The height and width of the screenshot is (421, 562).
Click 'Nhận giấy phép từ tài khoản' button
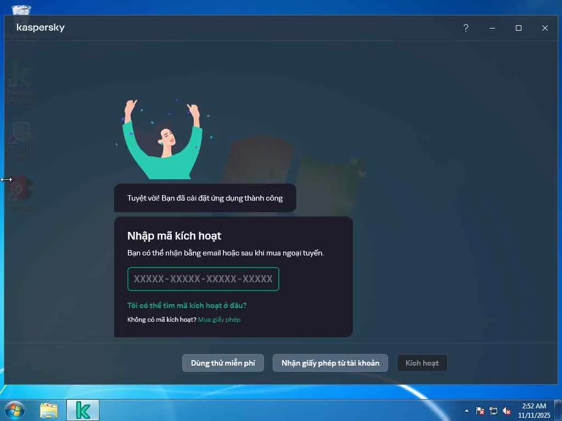point(330,363)
